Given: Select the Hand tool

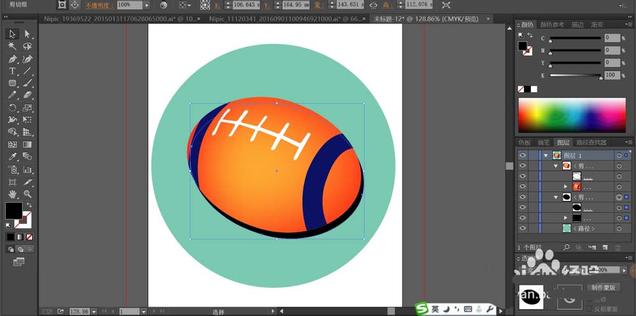Looking at the screenshot, I should pos(12,194).
